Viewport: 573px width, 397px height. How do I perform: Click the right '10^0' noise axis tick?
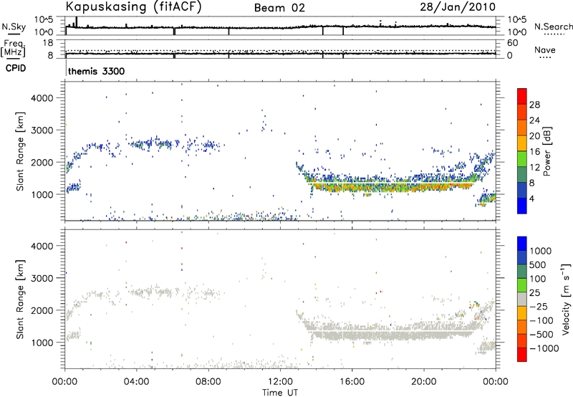[516, 32]
